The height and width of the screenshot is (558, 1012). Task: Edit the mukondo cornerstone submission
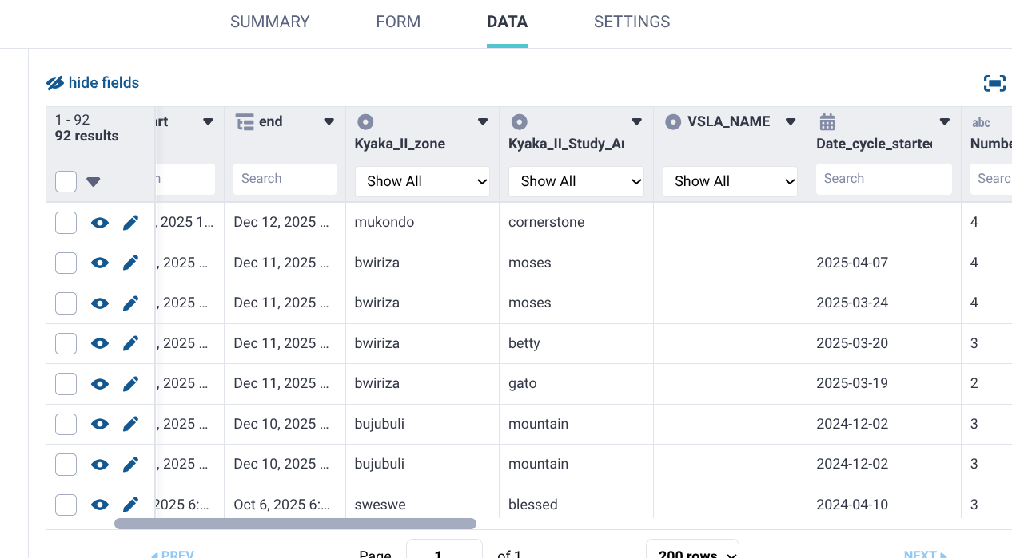point(131,223)
